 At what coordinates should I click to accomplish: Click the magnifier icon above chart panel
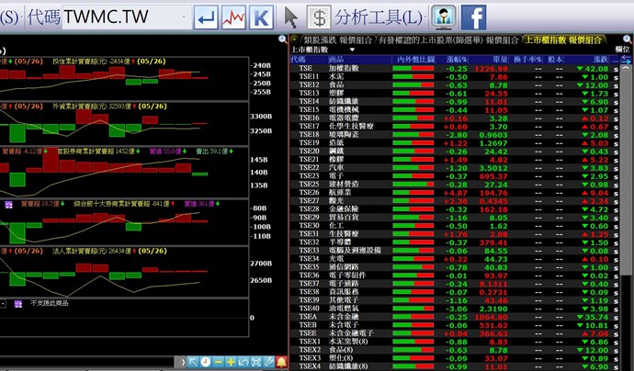pos(283,39)
